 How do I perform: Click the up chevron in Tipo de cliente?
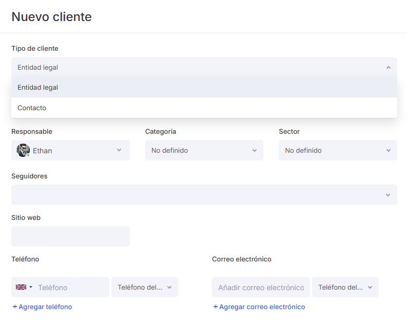(x=389, y=67)
